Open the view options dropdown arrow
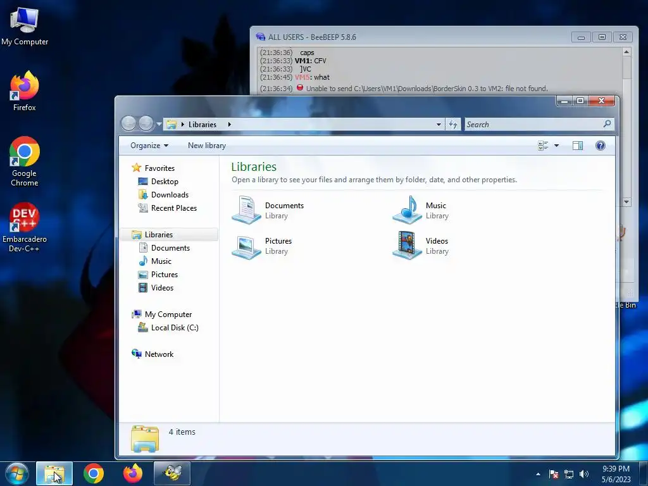This screenshot has height=486, width=648. [557, 146]
